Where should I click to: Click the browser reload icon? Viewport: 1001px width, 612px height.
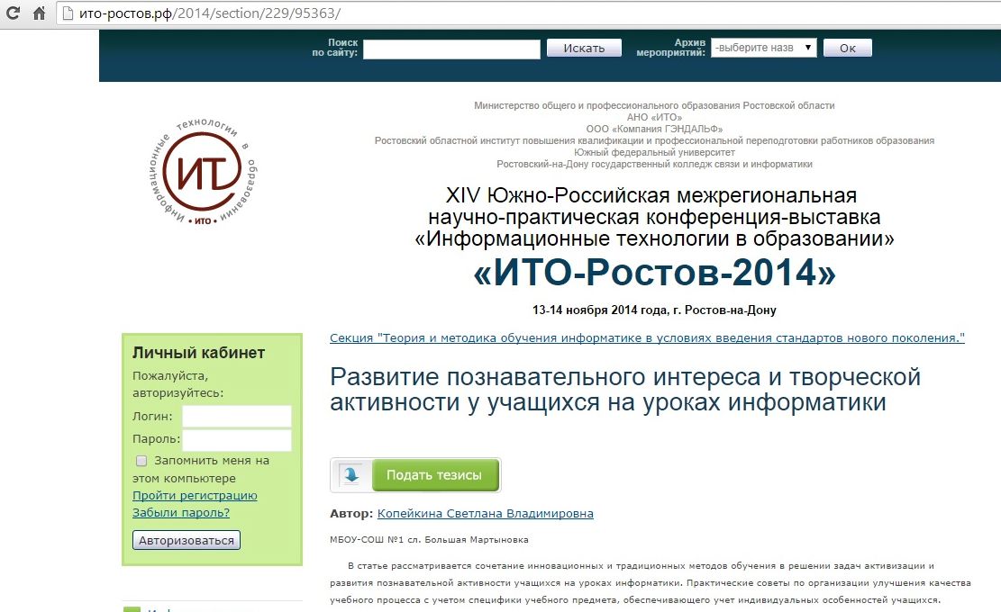point(13,14)
